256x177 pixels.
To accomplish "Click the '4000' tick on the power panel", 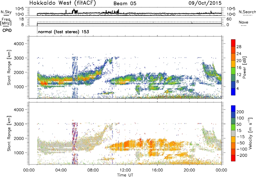I will tap(19, 44).
